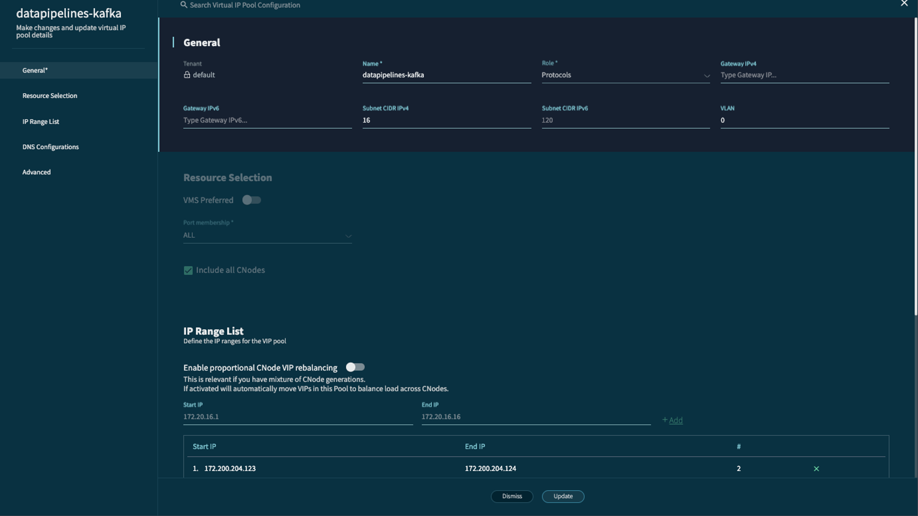Enable proportional CNode VIP rebalancing toggle
This screenshot has width=918, height=516.
tap(355, 367)
